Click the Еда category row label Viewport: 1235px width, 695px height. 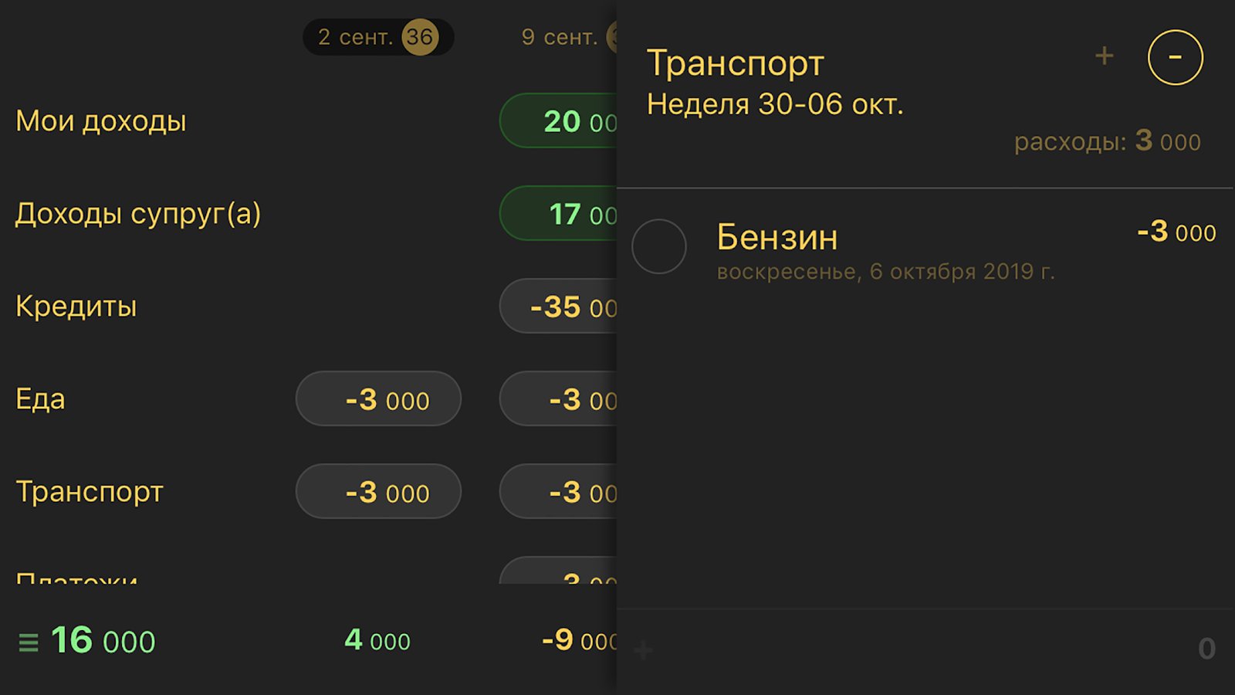pos(40,399)
